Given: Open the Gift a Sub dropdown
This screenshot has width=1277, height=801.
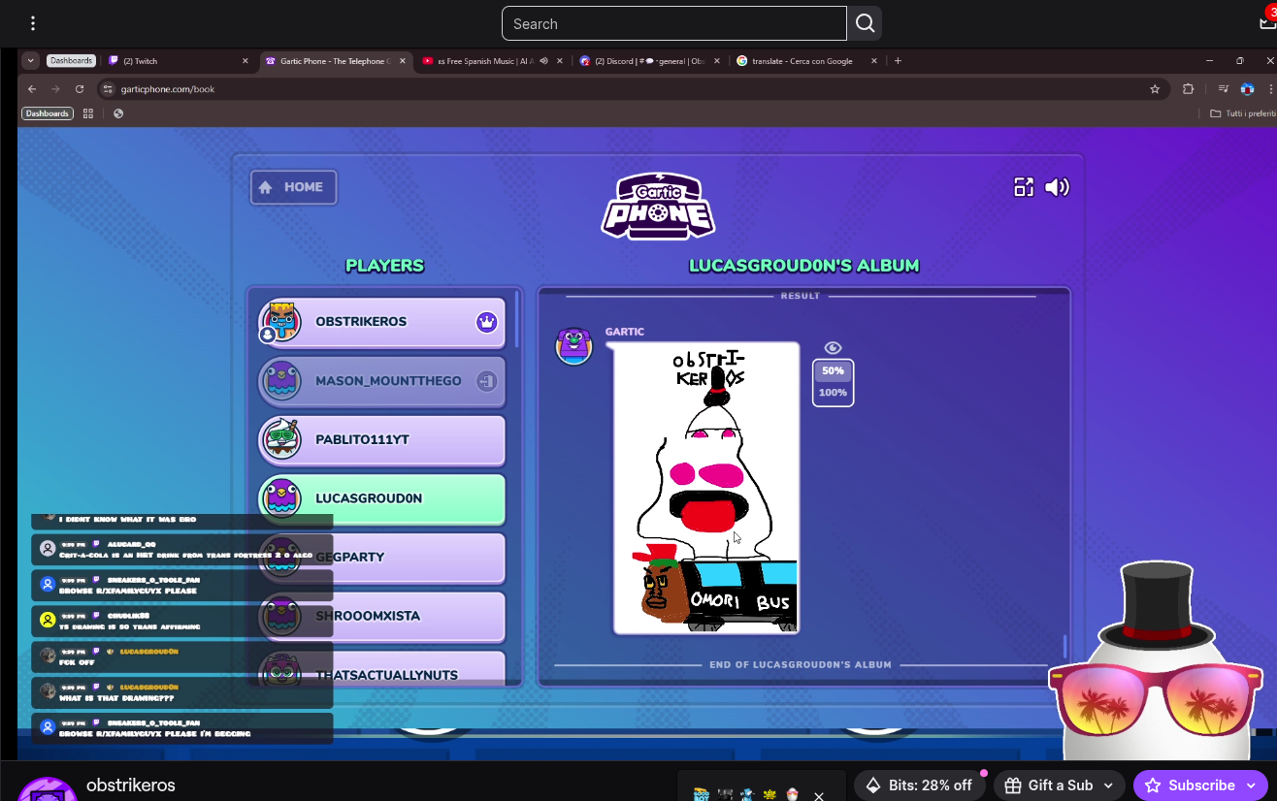Looking at the screenshot, I should [x=1061, y=785].
